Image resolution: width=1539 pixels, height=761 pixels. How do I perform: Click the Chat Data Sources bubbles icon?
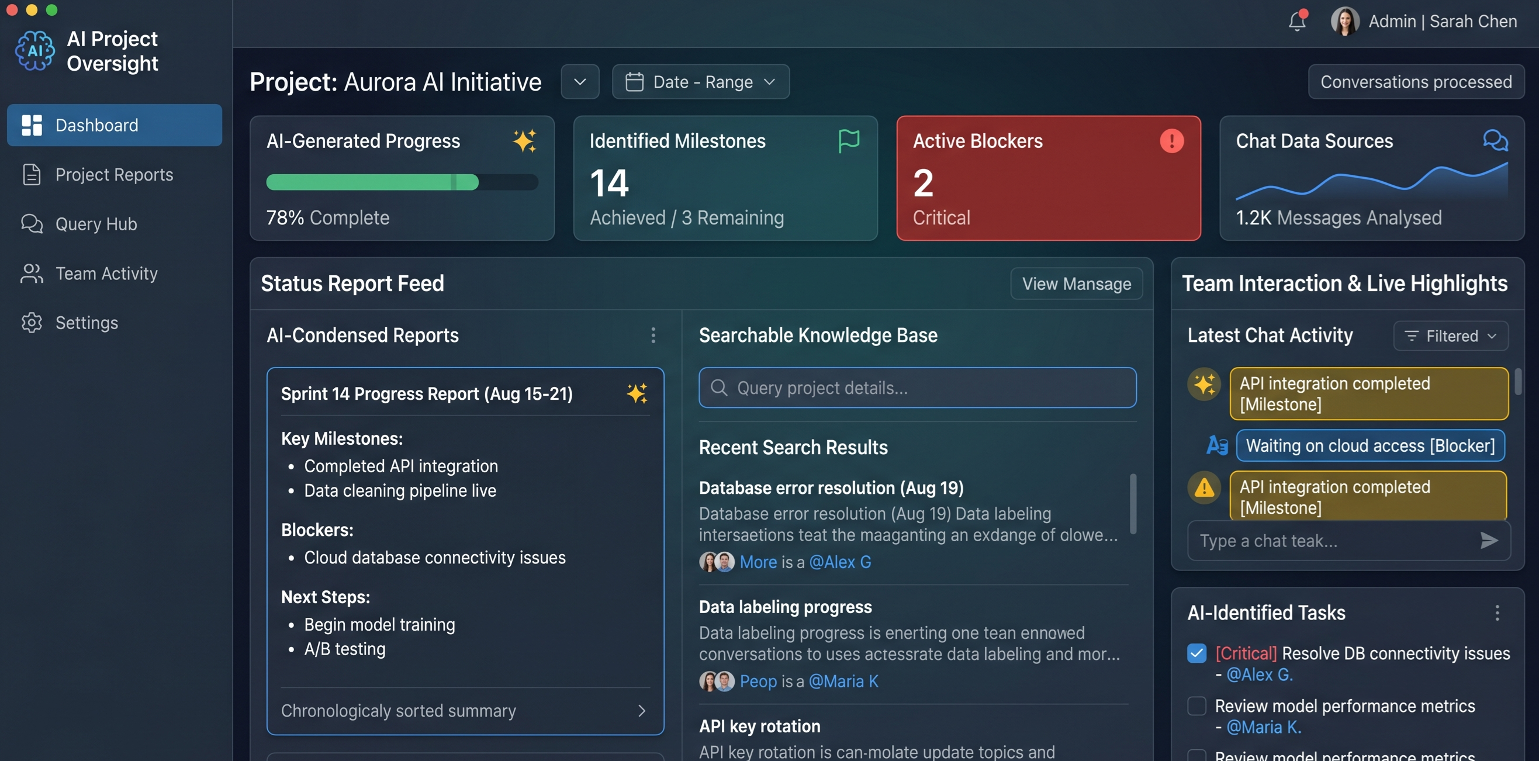coord(1495,141)
